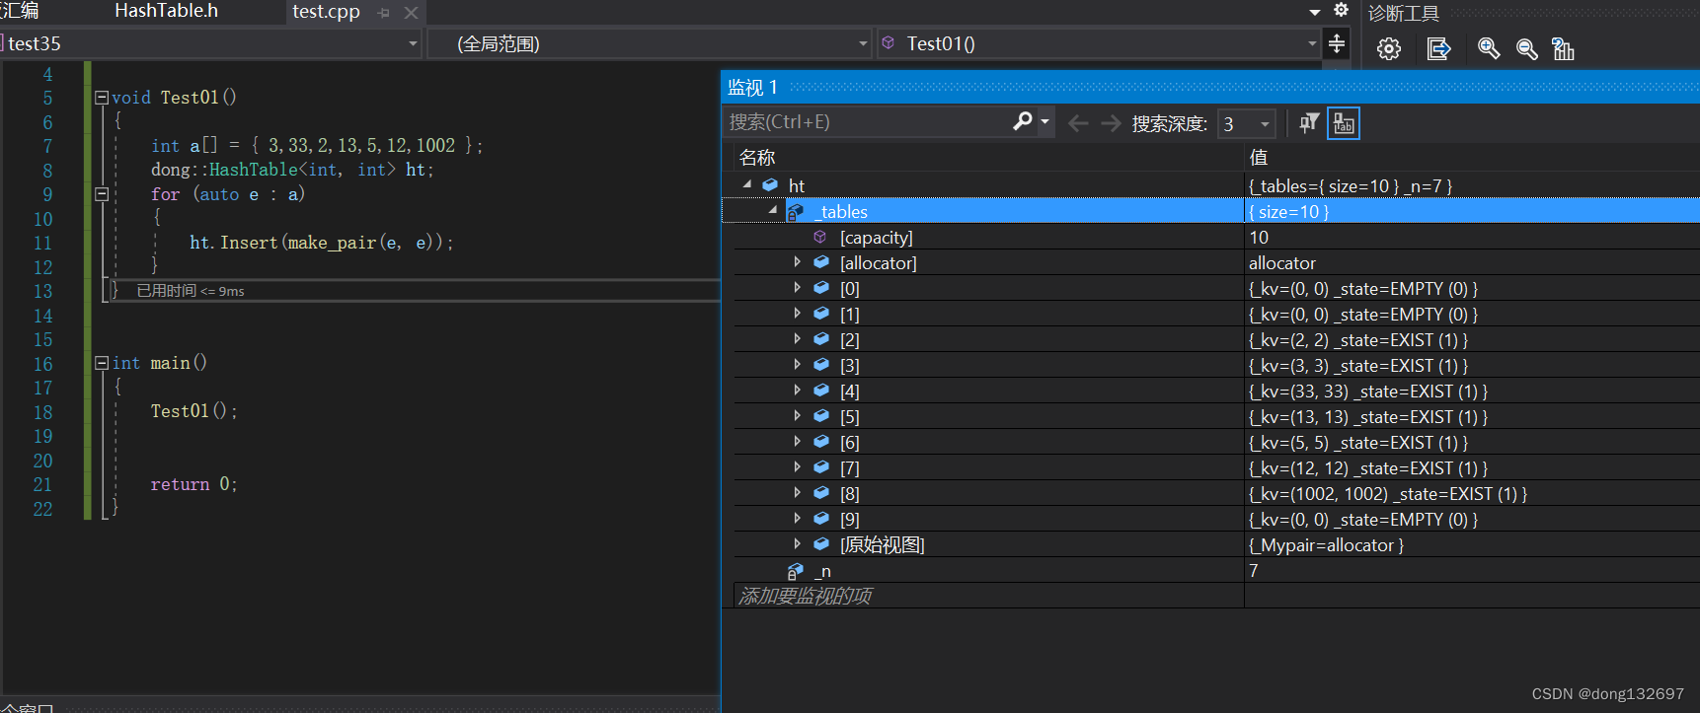Collapse the Test01 function outline

[x=101, y=98]
